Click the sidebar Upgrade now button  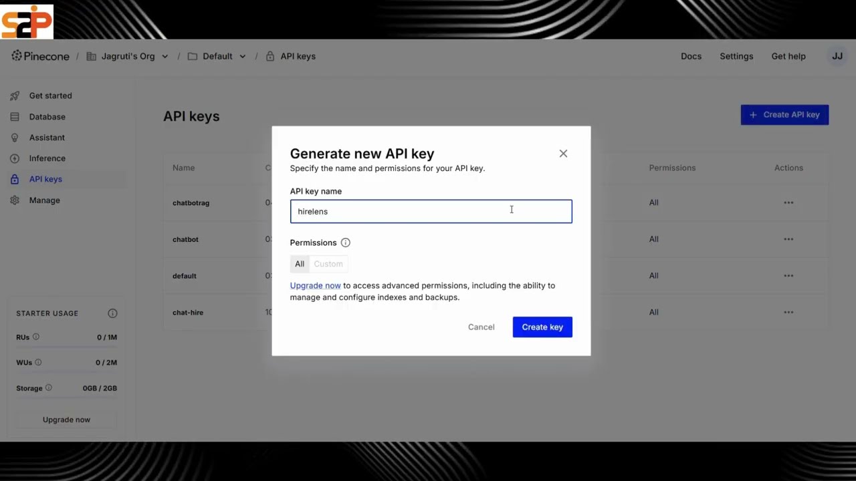[66, 420]
